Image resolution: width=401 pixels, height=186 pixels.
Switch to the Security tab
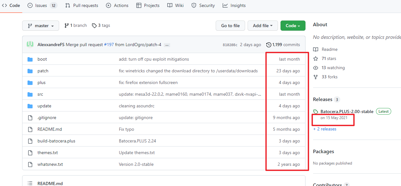click(203, 5)
